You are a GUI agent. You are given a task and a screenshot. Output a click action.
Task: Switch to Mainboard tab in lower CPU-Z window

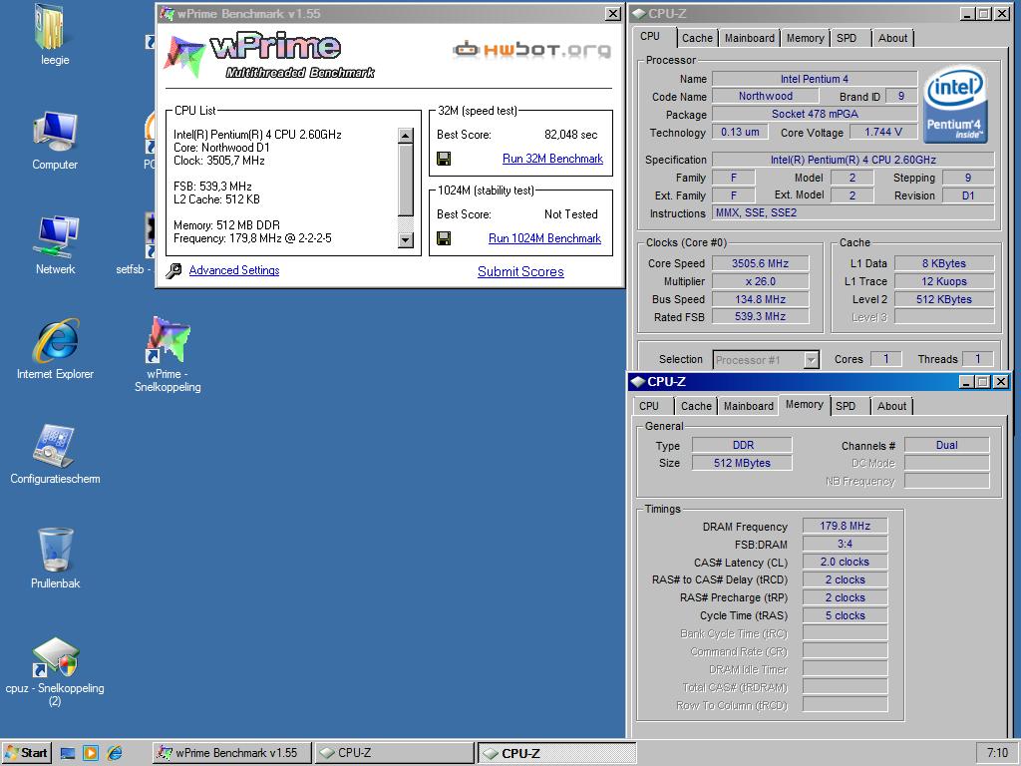pos(749,406)
